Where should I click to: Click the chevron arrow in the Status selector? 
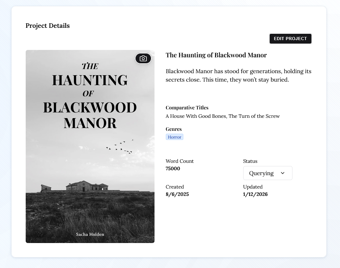coord(283,173)
